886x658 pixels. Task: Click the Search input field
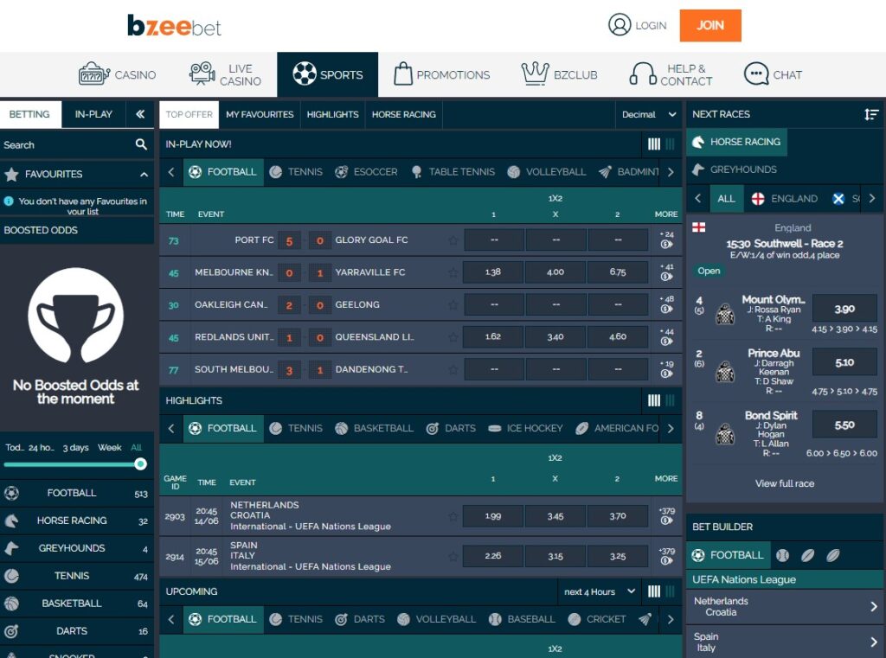pos(67,145)
